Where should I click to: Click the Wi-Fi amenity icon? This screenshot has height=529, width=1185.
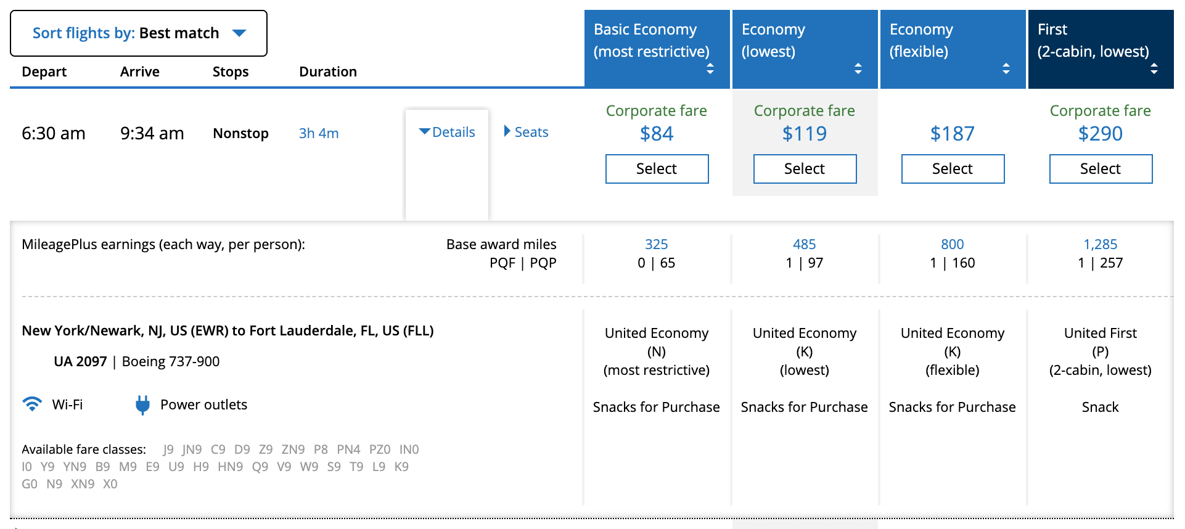[32, 404]
